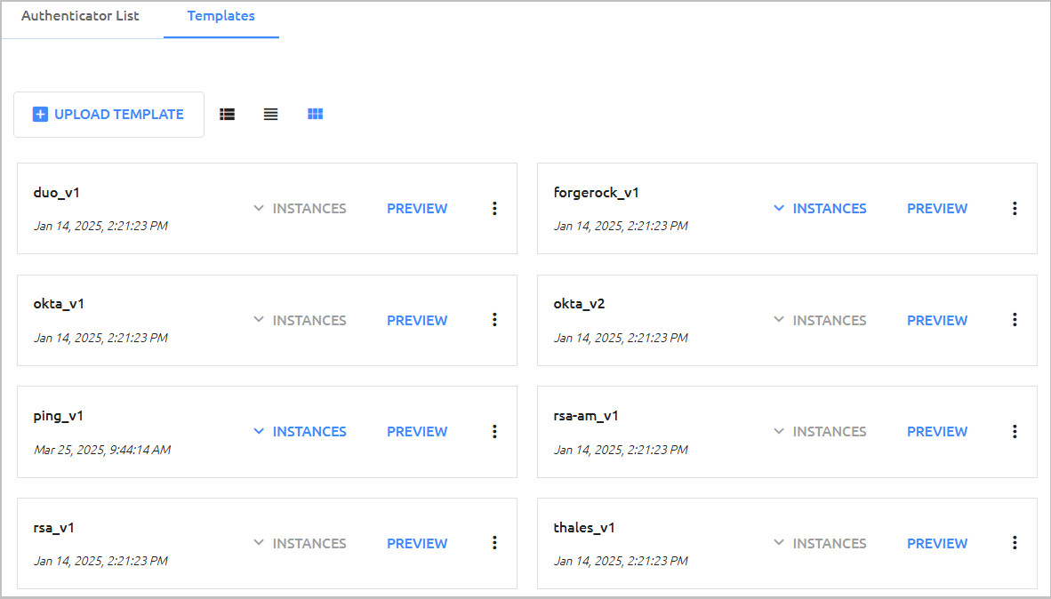Switch to the compact list view icon
The image size is (1051, 599).
(x=271, y=115)
